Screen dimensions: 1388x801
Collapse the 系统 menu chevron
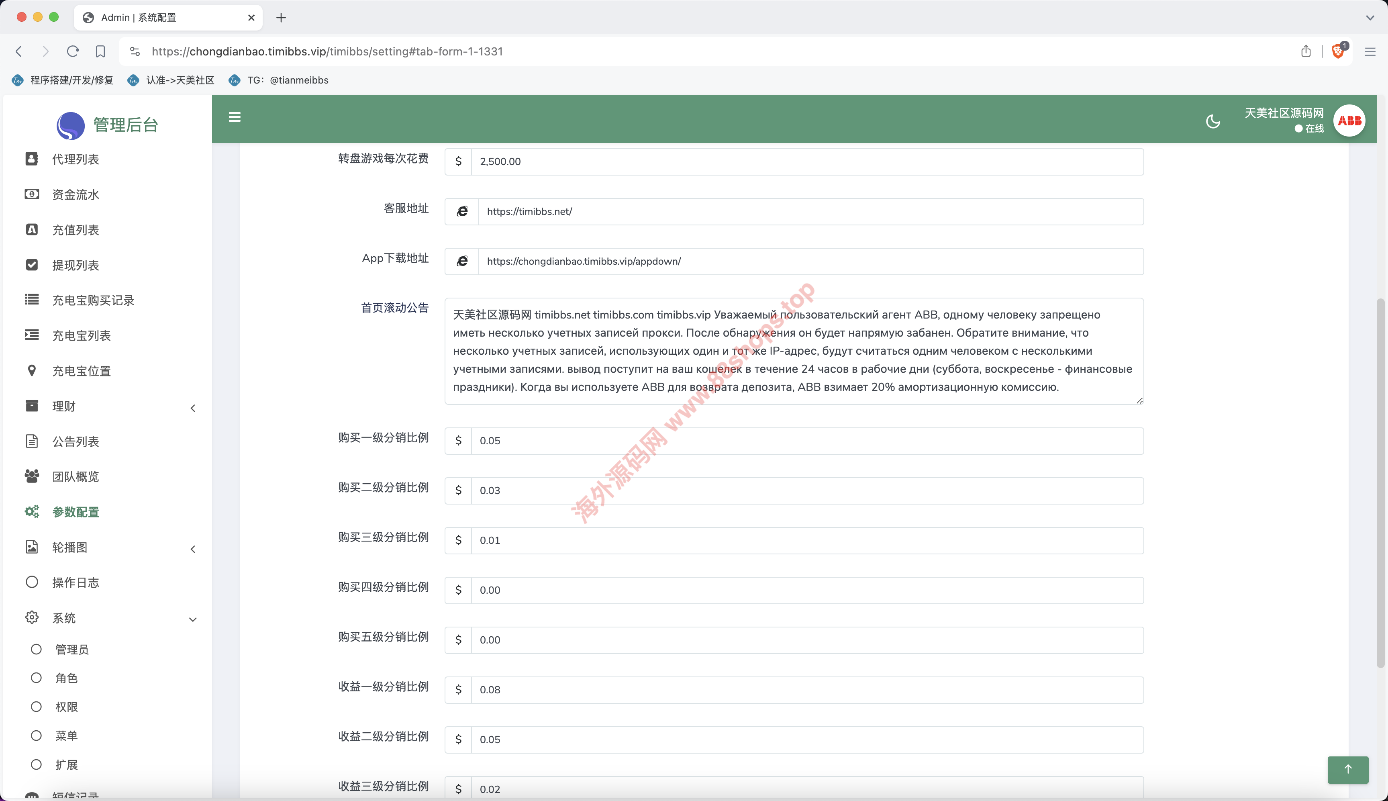tap(192, 619)
